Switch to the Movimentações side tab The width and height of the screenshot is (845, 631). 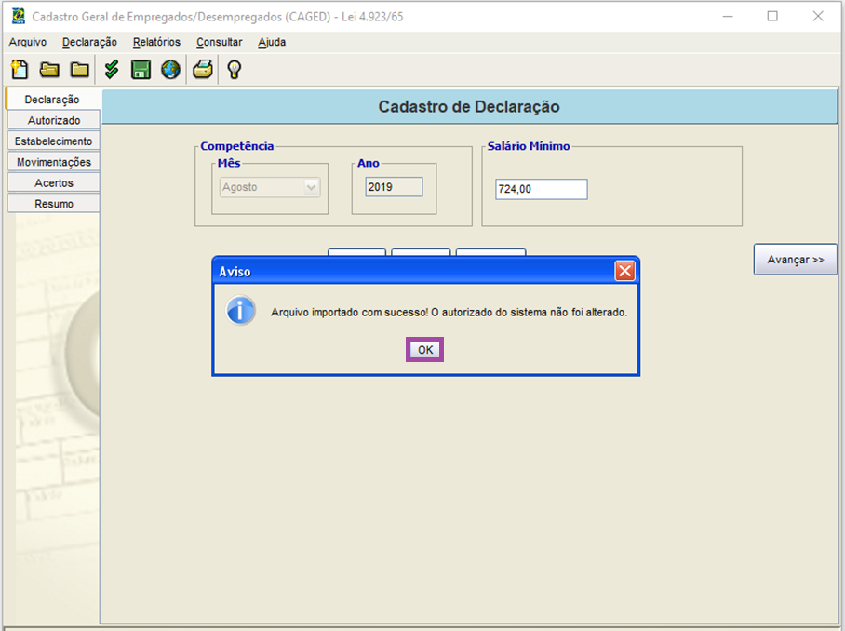[x=53, y=162]
